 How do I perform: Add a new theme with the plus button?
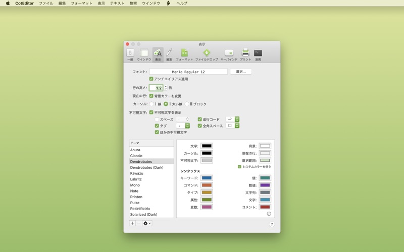132,223
